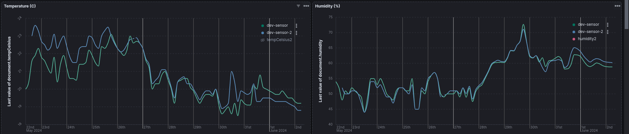Viewport: 629px width, 134px height.
Task: Click '27th' tick label on Temperature chart
Action: (147, 127)
